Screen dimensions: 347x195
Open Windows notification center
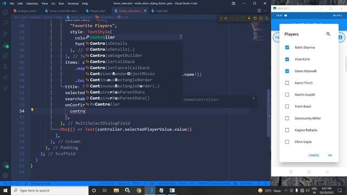[340, 190]
